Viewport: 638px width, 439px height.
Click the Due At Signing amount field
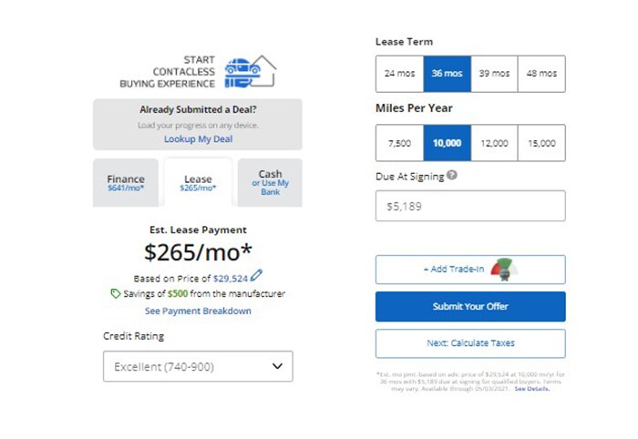(470, 206)
